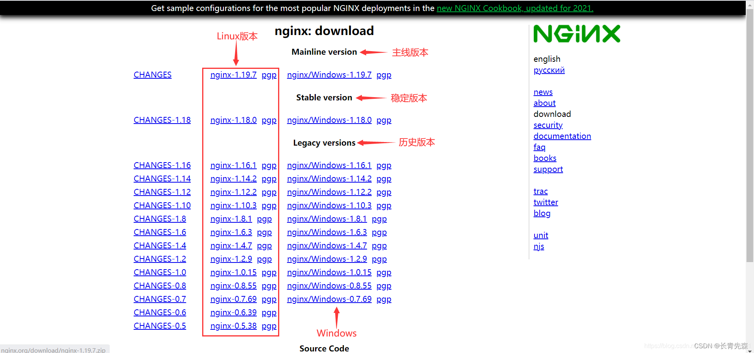Click the NGINX logo

(577, 34)
